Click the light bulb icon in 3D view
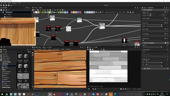Viewport: 170px width, 96px height. tap(33, 55)
